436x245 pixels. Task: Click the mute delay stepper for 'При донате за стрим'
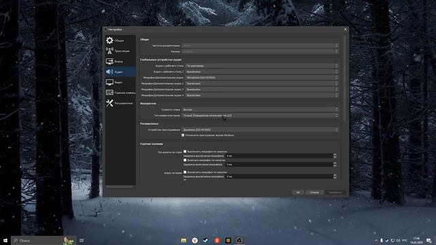click(334, 156)
